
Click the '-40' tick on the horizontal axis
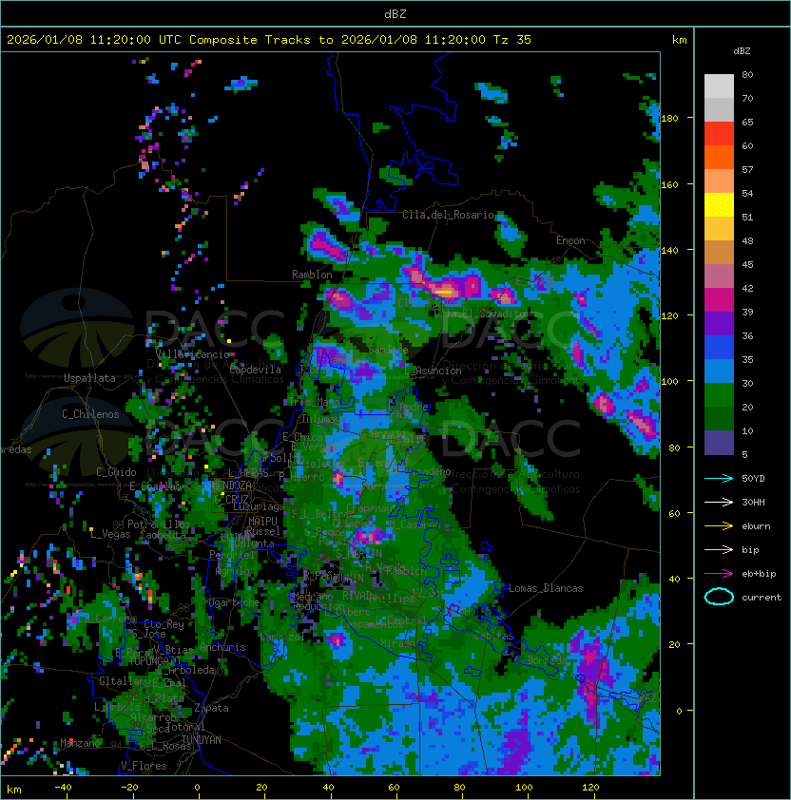tap(63, 788)
